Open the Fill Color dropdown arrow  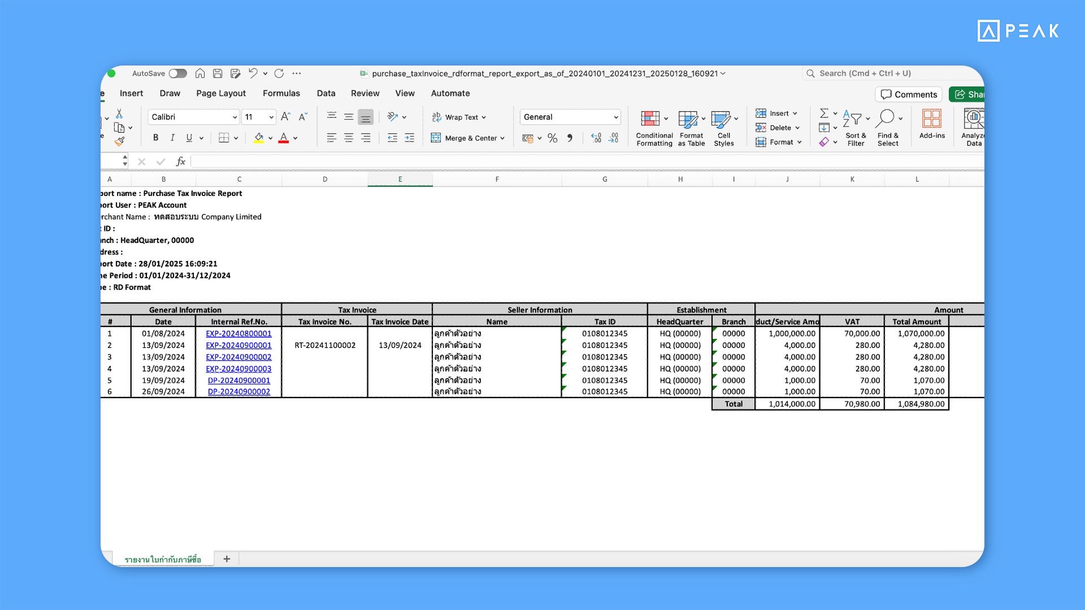[271, 138]
